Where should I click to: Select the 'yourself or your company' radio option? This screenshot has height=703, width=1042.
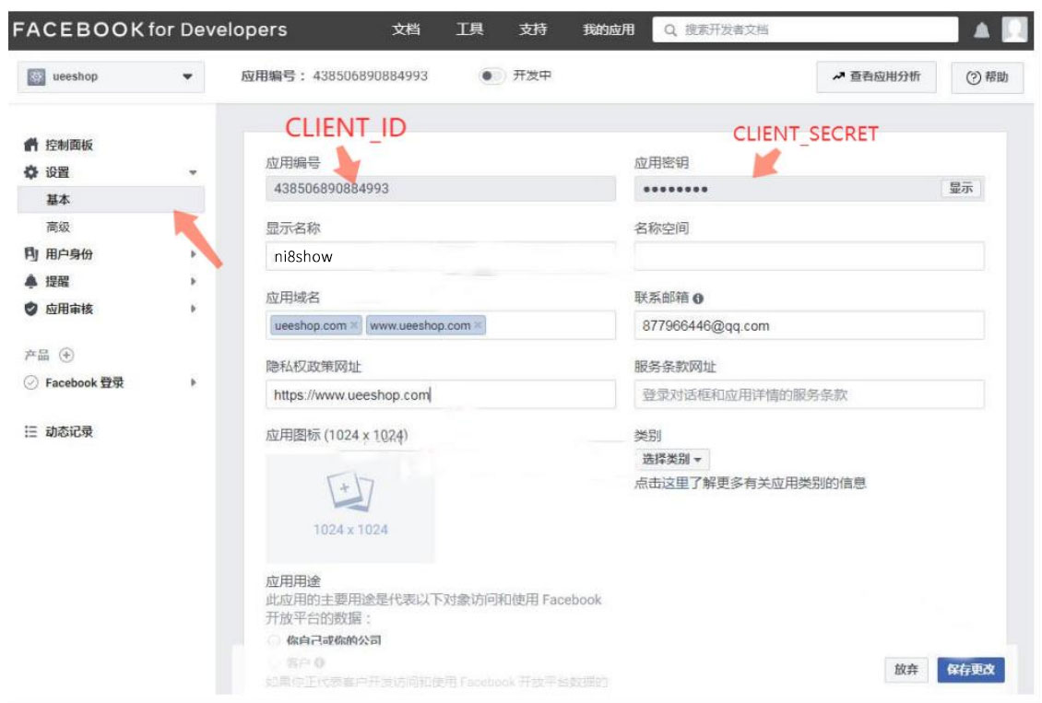(273, 640)
